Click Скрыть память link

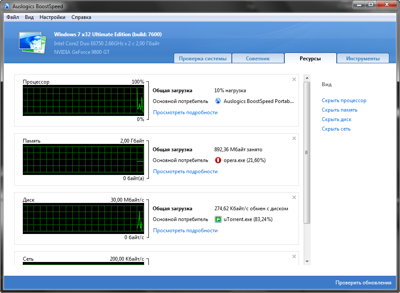click(x=339, y=110)
